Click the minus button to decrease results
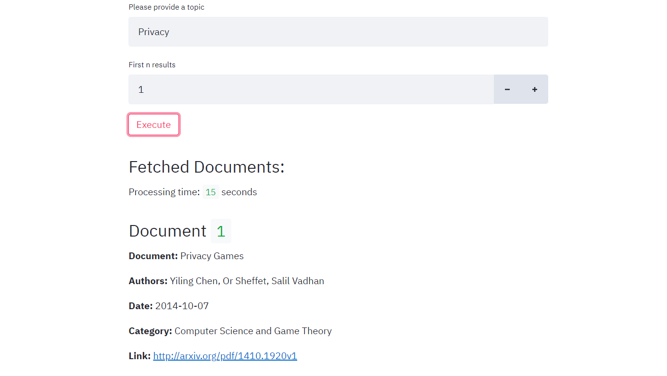Viewport: 667px width, 376px height. (507, 89)
